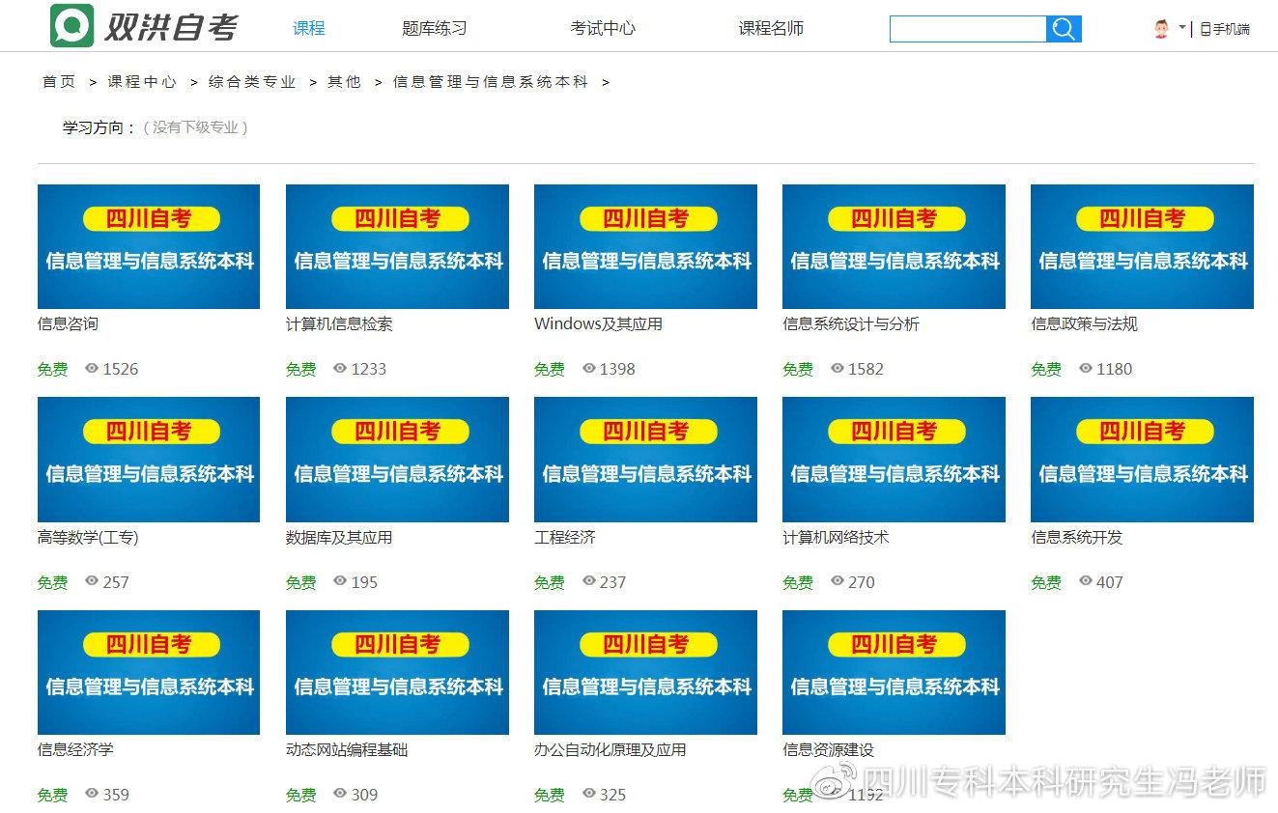The height and width of the screenshot is (813, 1278).
Task: Click 免费 label under 动态网站编程基础
Action: tap(301, 796)
